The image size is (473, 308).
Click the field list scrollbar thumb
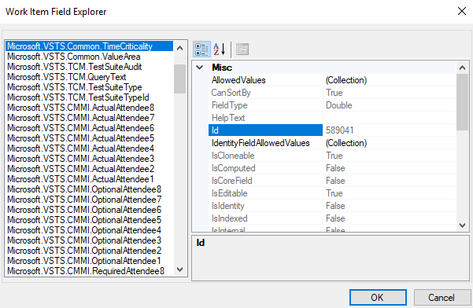pyautogui.click(x=179, y=79)
